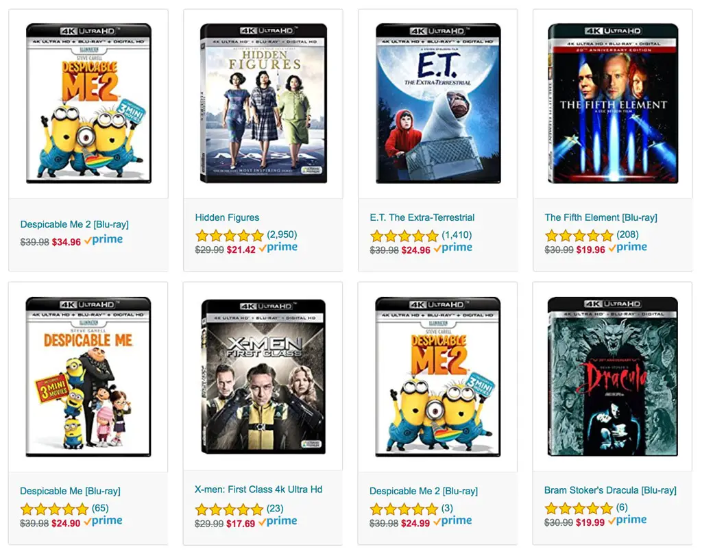Click the $19.96 price for Fifth Element
This screenshot has width=702, height=556.
[x=590, y=250]
